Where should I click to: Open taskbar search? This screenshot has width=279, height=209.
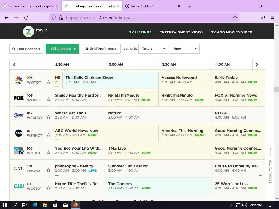tap(15, 205)
